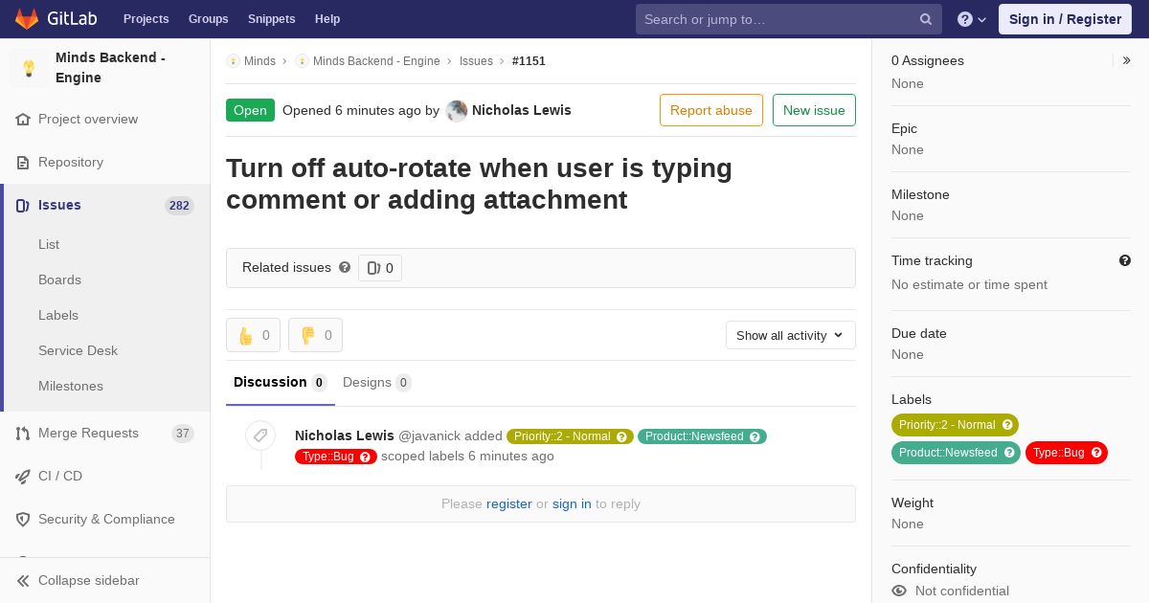Click Nicholas Lewis author link in header

point(522,110)
